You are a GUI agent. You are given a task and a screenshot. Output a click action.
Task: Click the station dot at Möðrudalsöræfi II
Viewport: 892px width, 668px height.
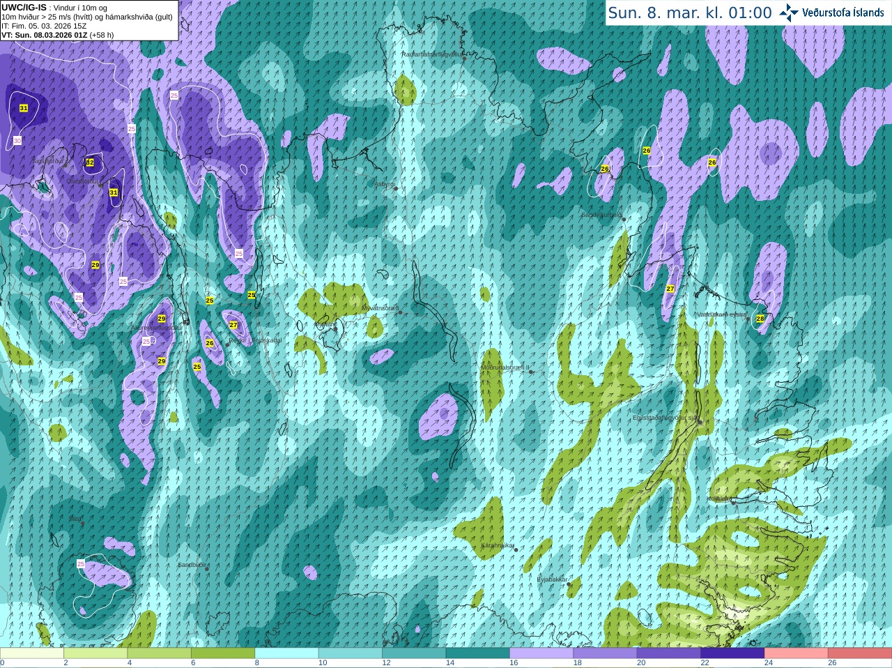pyautogui.click(x=531, y=372)
